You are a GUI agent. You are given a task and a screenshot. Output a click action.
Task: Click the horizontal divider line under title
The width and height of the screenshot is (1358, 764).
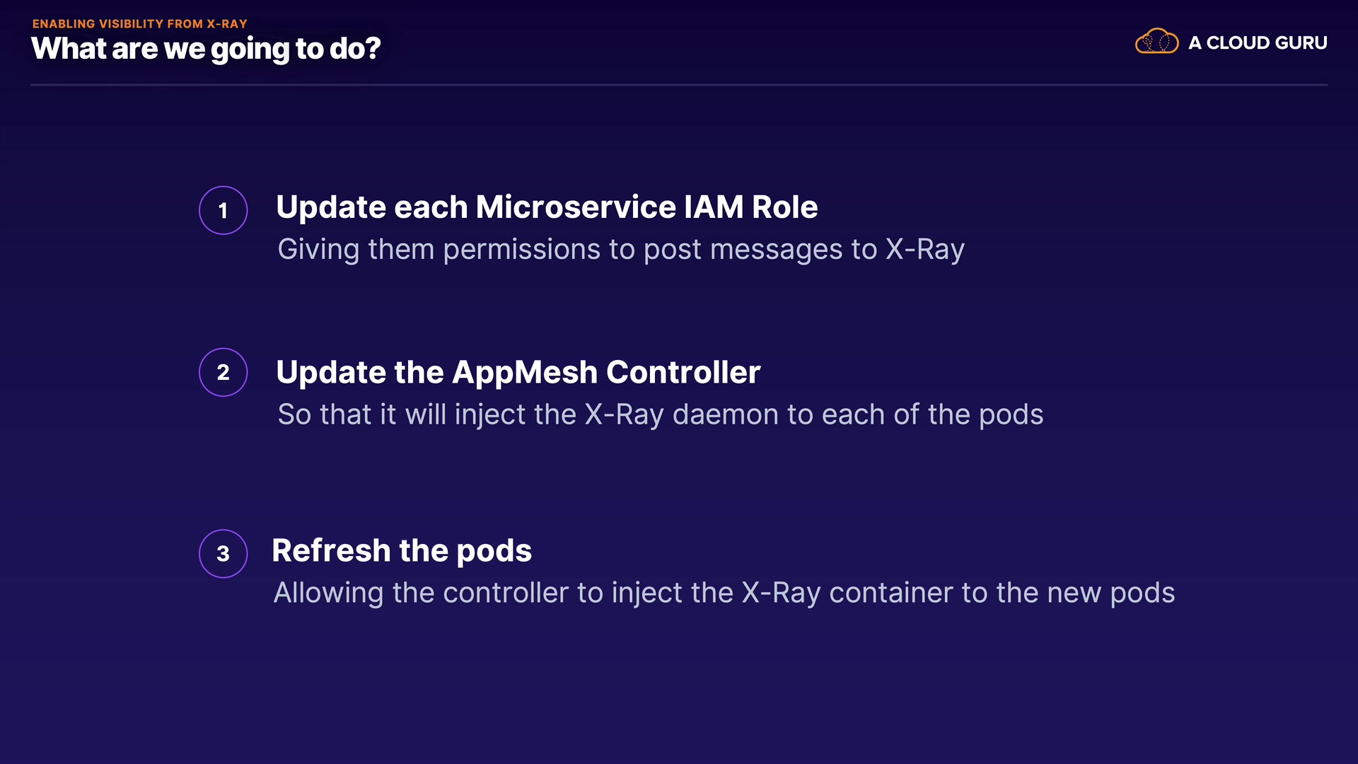point(678,85)
